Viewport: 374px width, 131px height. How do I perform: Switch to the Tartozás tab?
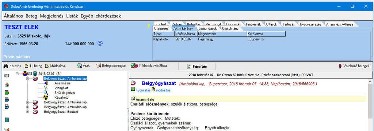pyautogui.click(x=288, y=24)
